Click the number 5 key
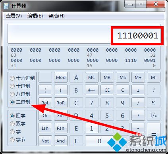This screenshot has width=168, height=154. coord(107,115)
